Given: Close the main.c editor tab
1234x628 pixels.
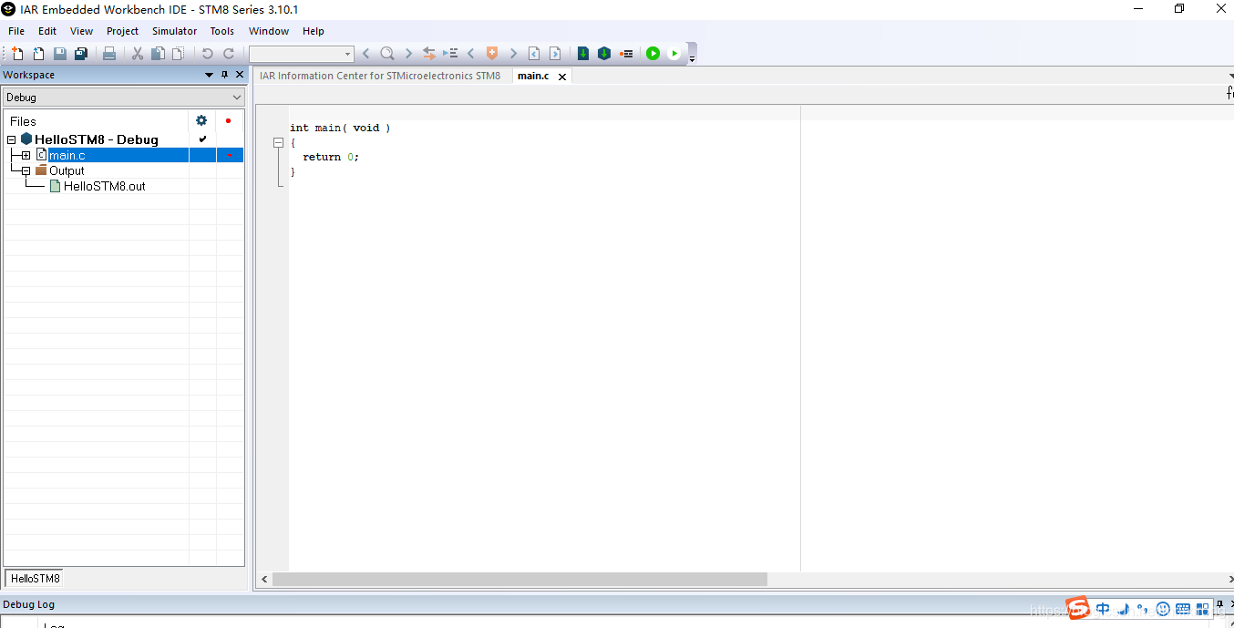Looking at the screenshot, I should [x=562, y=77].
